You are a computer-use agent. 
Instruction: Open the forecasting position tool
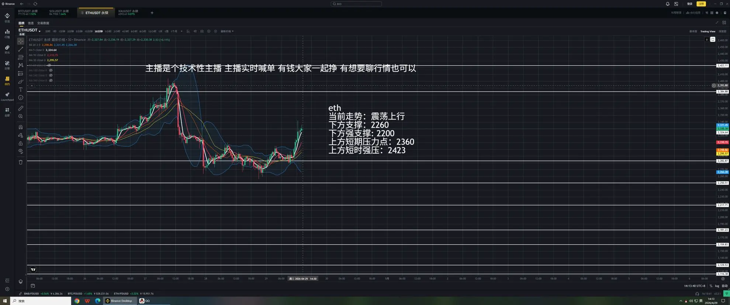[x=21, y=74]
